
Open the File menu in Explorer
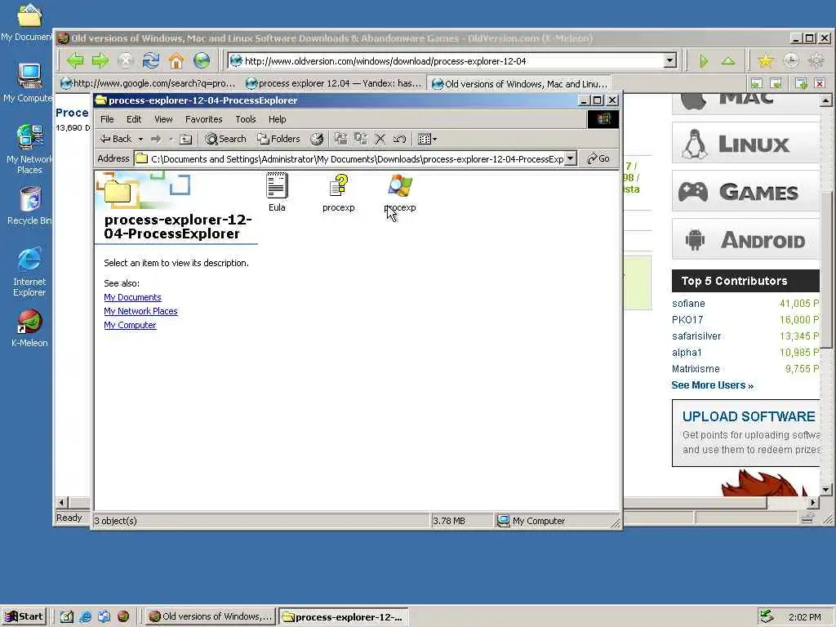pyautogui.click(x=107, y=119)
